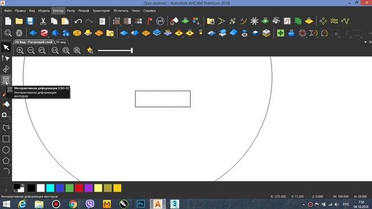
Task: Click the paint bucket fill toolbar icon
Action: [174, 21]
